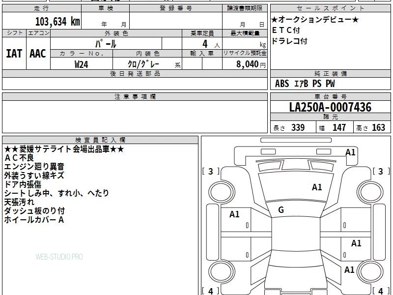Click the エアコン header cell
The image size is (393, 295).
pyautogui.click(x=38, y=33)
